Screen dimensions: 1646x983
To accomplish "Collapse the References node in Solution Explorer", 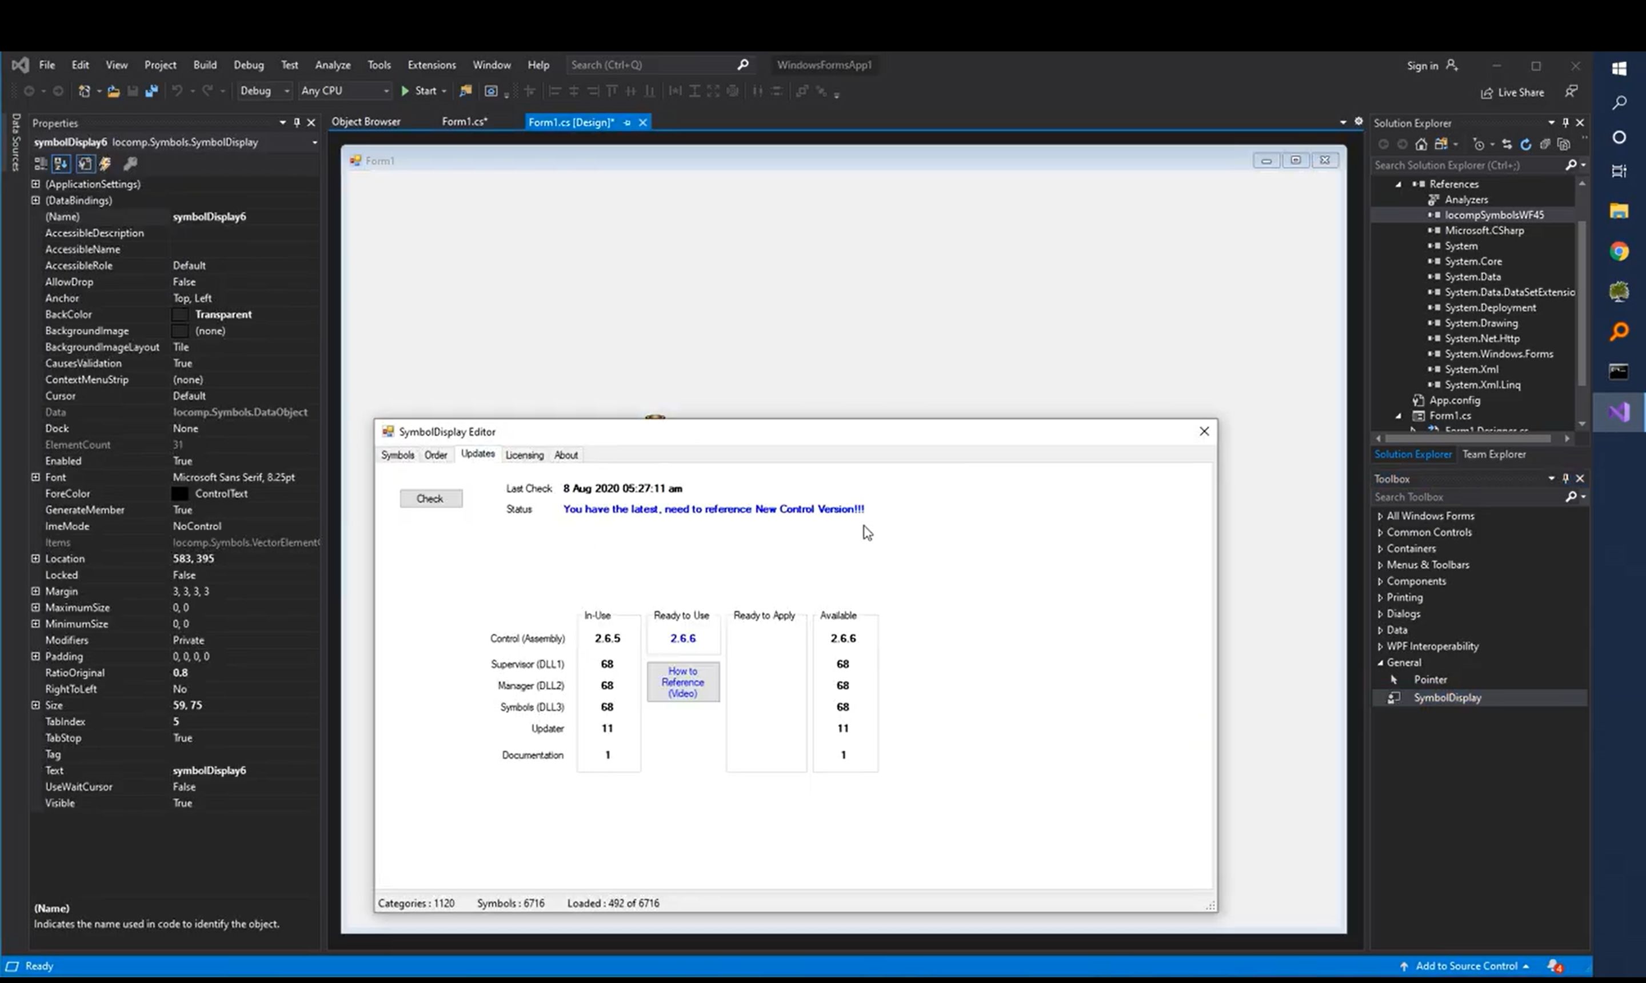I will [x=1399, y=184].
